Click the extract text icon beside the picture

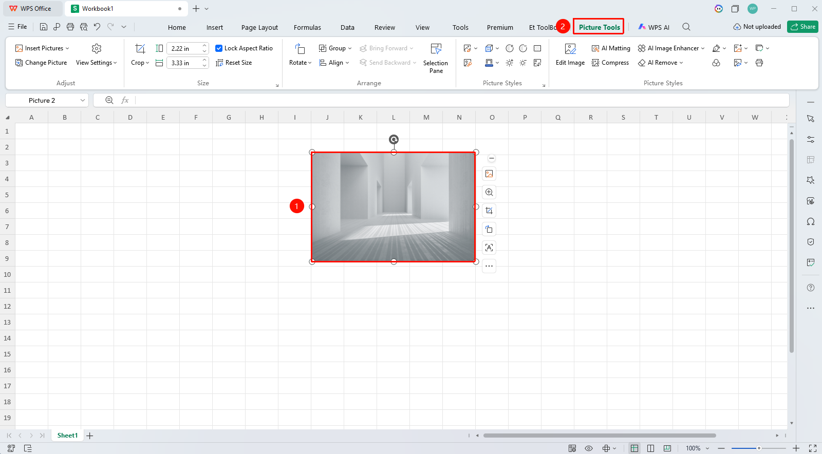(x=489, y=248)
